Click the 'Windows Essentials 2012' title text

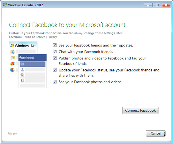coord(25,5)
